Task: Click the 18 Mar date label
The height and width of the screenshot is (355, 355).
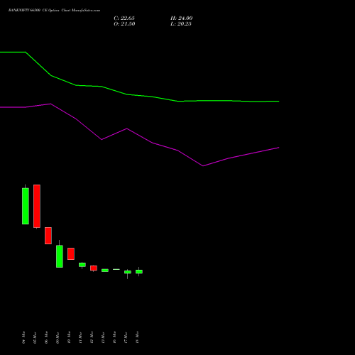Action: click(x=137, y=337)
